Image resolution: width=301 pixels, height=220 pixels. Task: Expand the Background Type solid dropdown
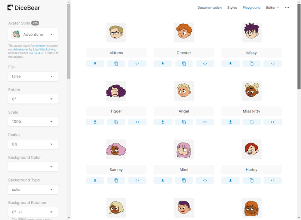33,190
